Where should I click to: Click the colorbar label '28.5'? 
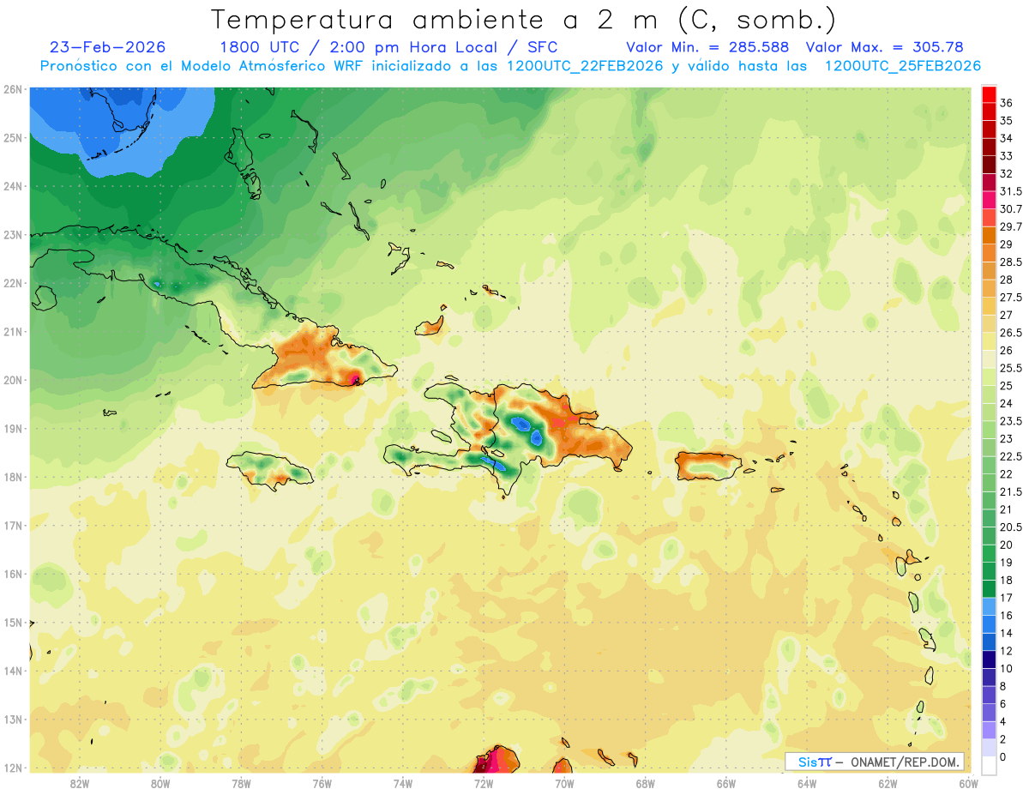pyautogui.click(x=1011, y=262)
